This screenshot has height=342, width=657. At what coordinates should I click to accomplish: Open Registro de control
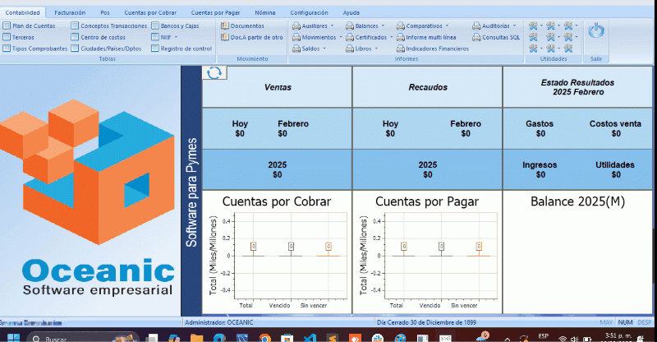click(x=181, y=49)
